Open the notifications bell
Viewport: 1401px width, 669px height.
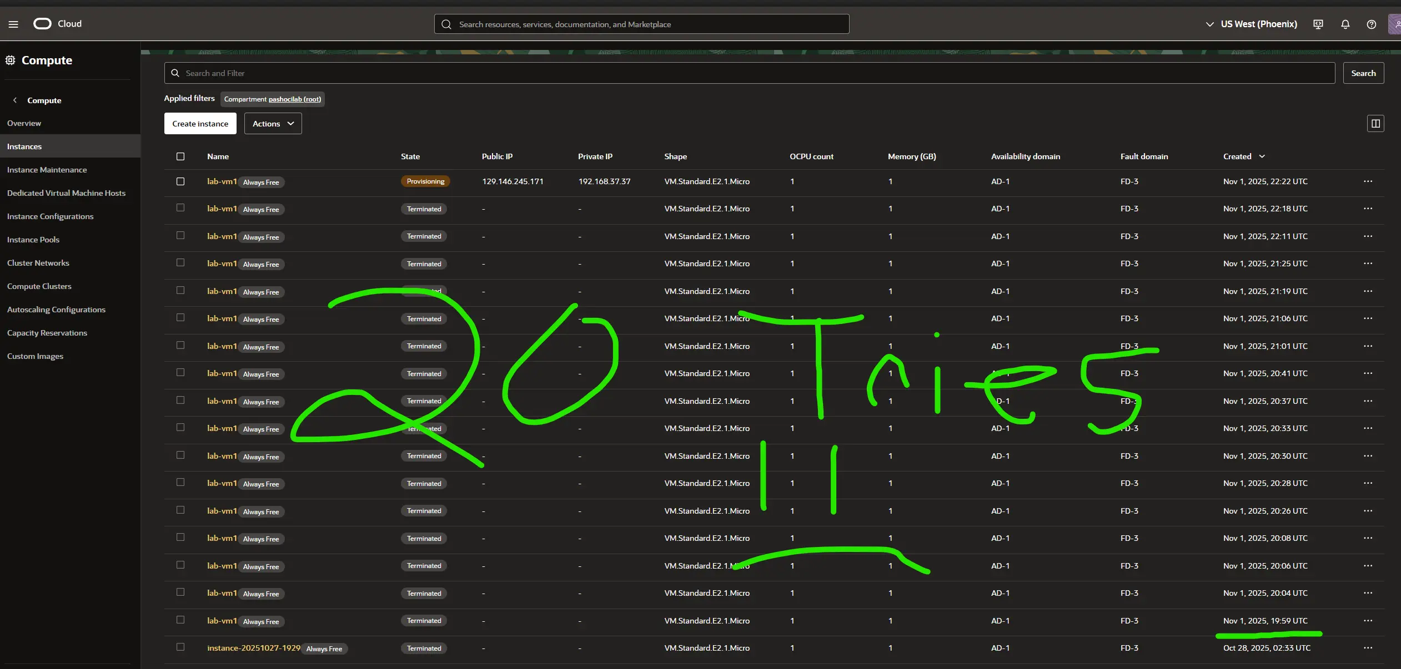point(1344,24)
